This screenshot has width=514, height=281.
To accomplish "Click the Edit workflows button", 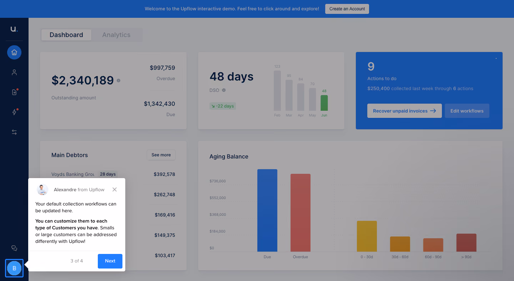I will pos(467,111).
